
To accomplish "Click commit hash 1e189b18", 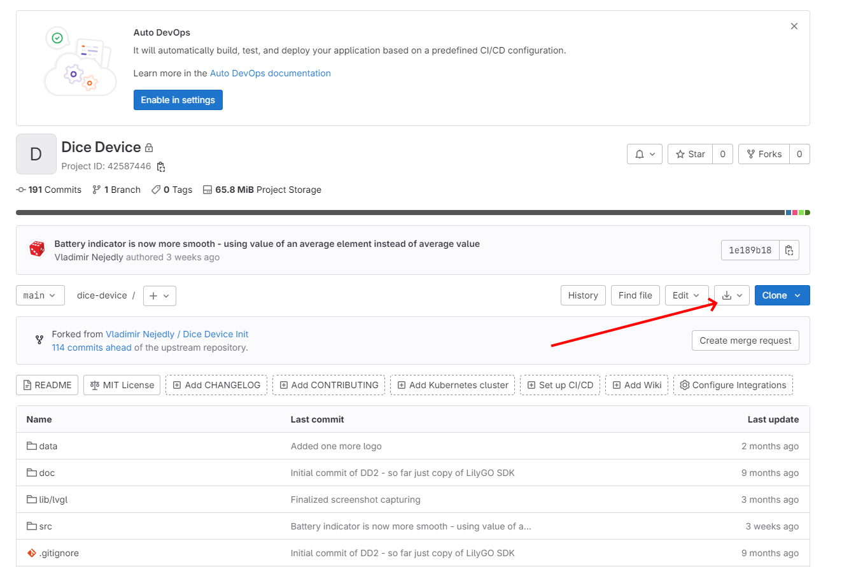I will (750, 250).
